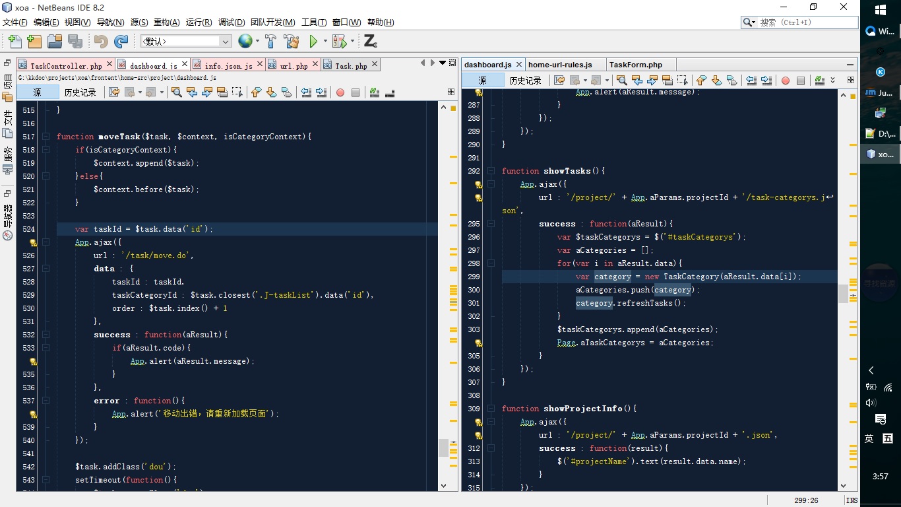Click Find Selection magnifier in right editor toolbar
The width and height of the screenshot is (901, 507).
point(621,81)
